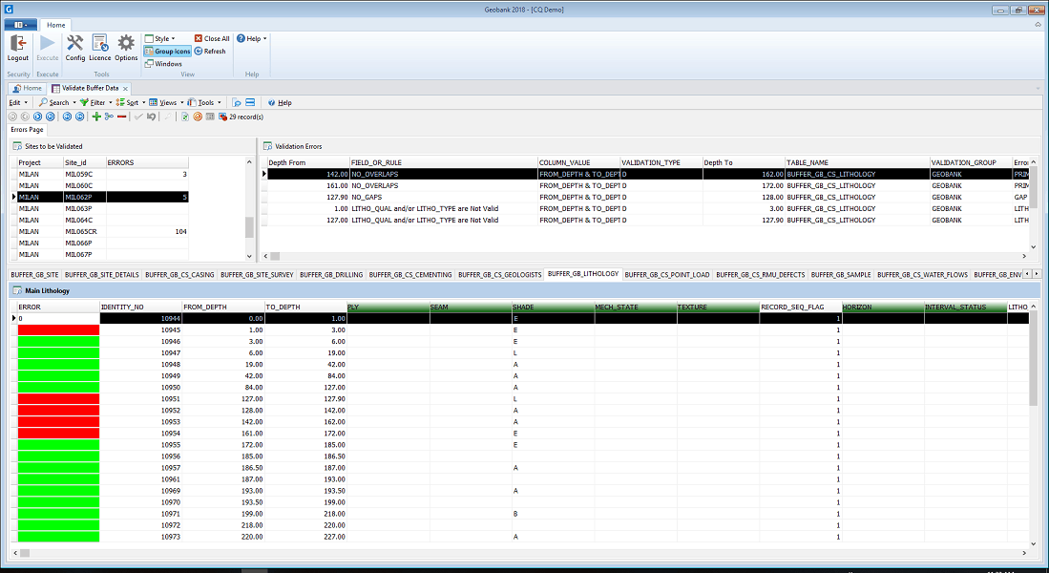Click Refresh in the View group
1049x573 pixels.
tap(210, 52)
